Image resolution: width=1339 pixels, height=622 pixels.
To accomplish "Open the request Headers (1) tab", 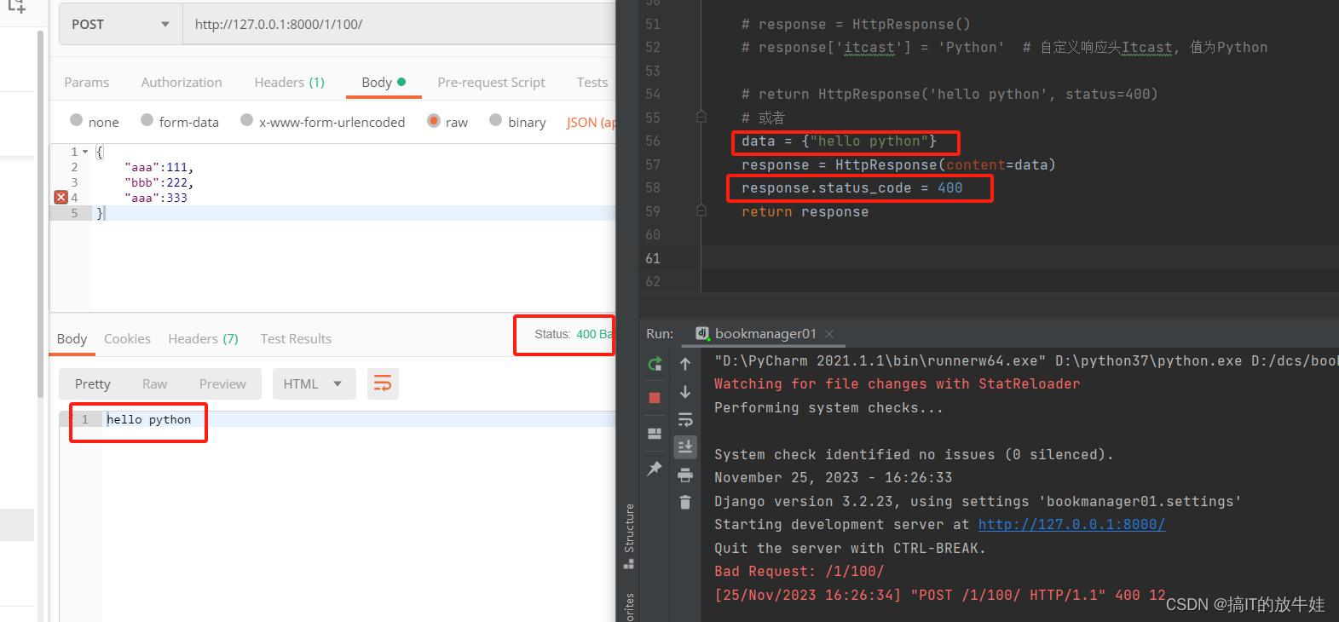I will [289, 83].
